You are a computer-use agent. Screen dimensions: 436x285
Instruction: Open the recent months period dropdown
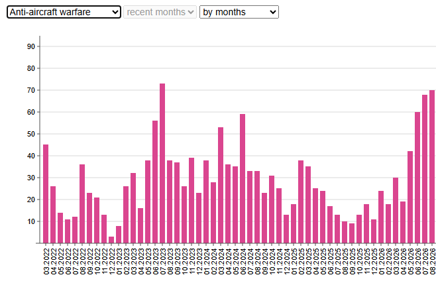(x=160, y=12)
